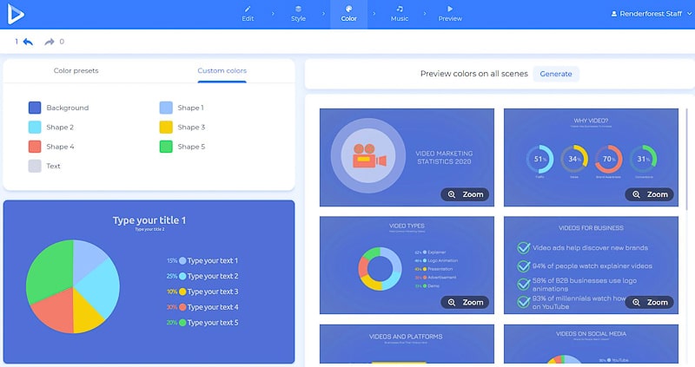
Task: Open the Preview step
Action: (450, 14)
